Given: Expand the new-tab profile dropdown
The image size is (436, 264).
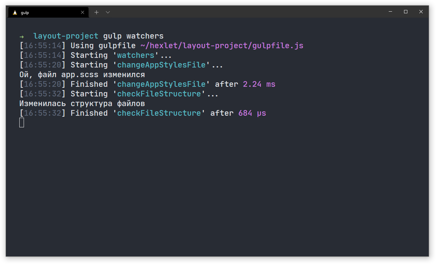Looking at the screenshot, I should click(x=108, y=12).
